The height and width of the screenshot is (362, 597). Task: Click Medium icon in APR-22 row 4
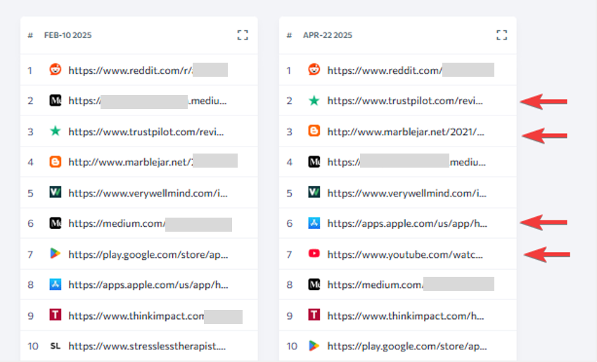click(314, 162)
